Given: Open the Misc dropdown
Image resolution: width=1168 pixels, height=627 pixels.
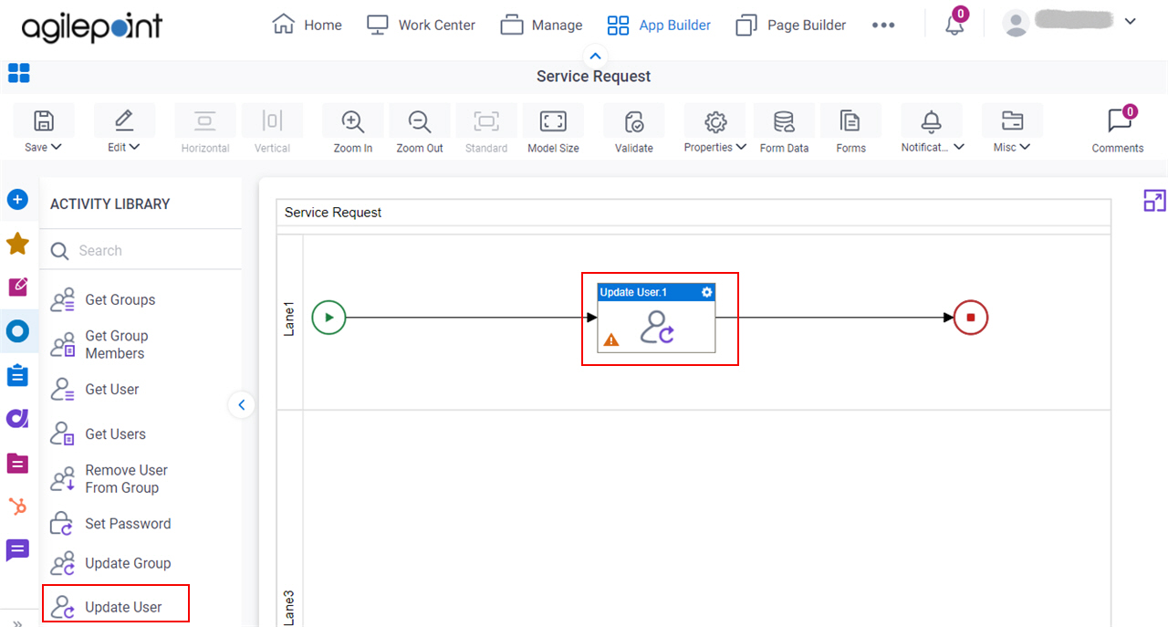Looking at the screenshot, I should tap(1012, 131).
